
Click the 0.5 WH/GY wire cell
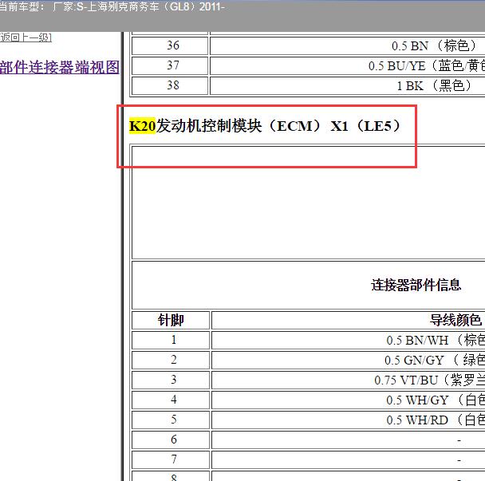(349, 400)
